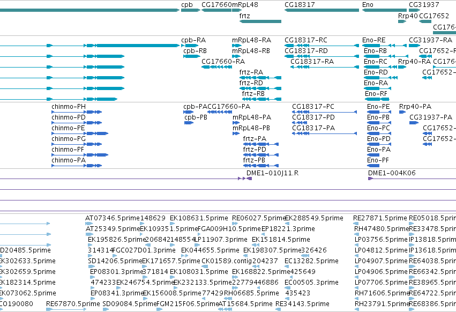Select the chinmo-PH protein label
The image size is (456, 312).
pyautogui.click(x=69, y=107)
